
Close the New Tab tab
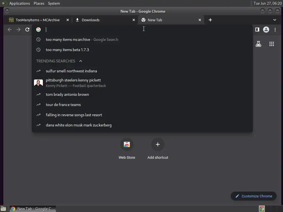[x=200, y=20]
